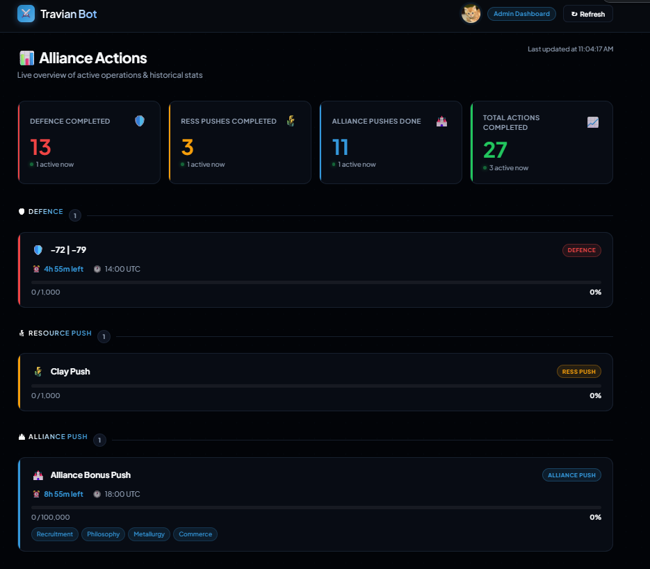This screenshot has width=650, height=569.
Task: Click the Alliance Push section count badge
Action: 99,440
